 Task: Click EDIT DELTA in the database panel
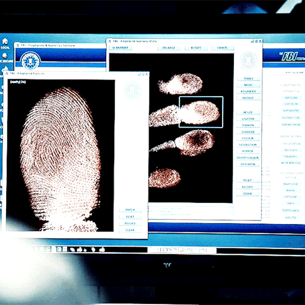[x=291, y=104]
